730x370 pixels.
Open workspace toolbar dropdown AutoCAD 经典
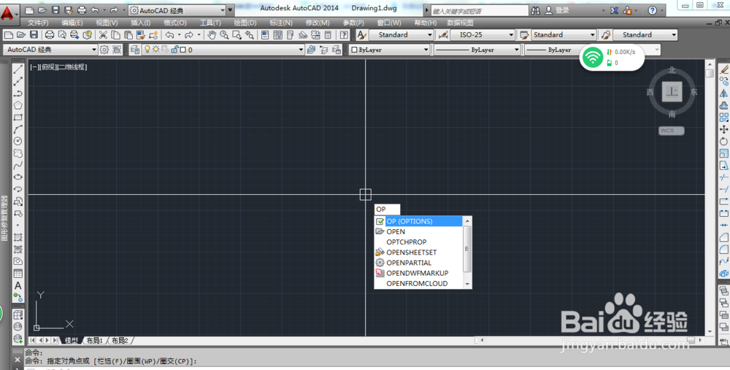[x=50, y=50]
